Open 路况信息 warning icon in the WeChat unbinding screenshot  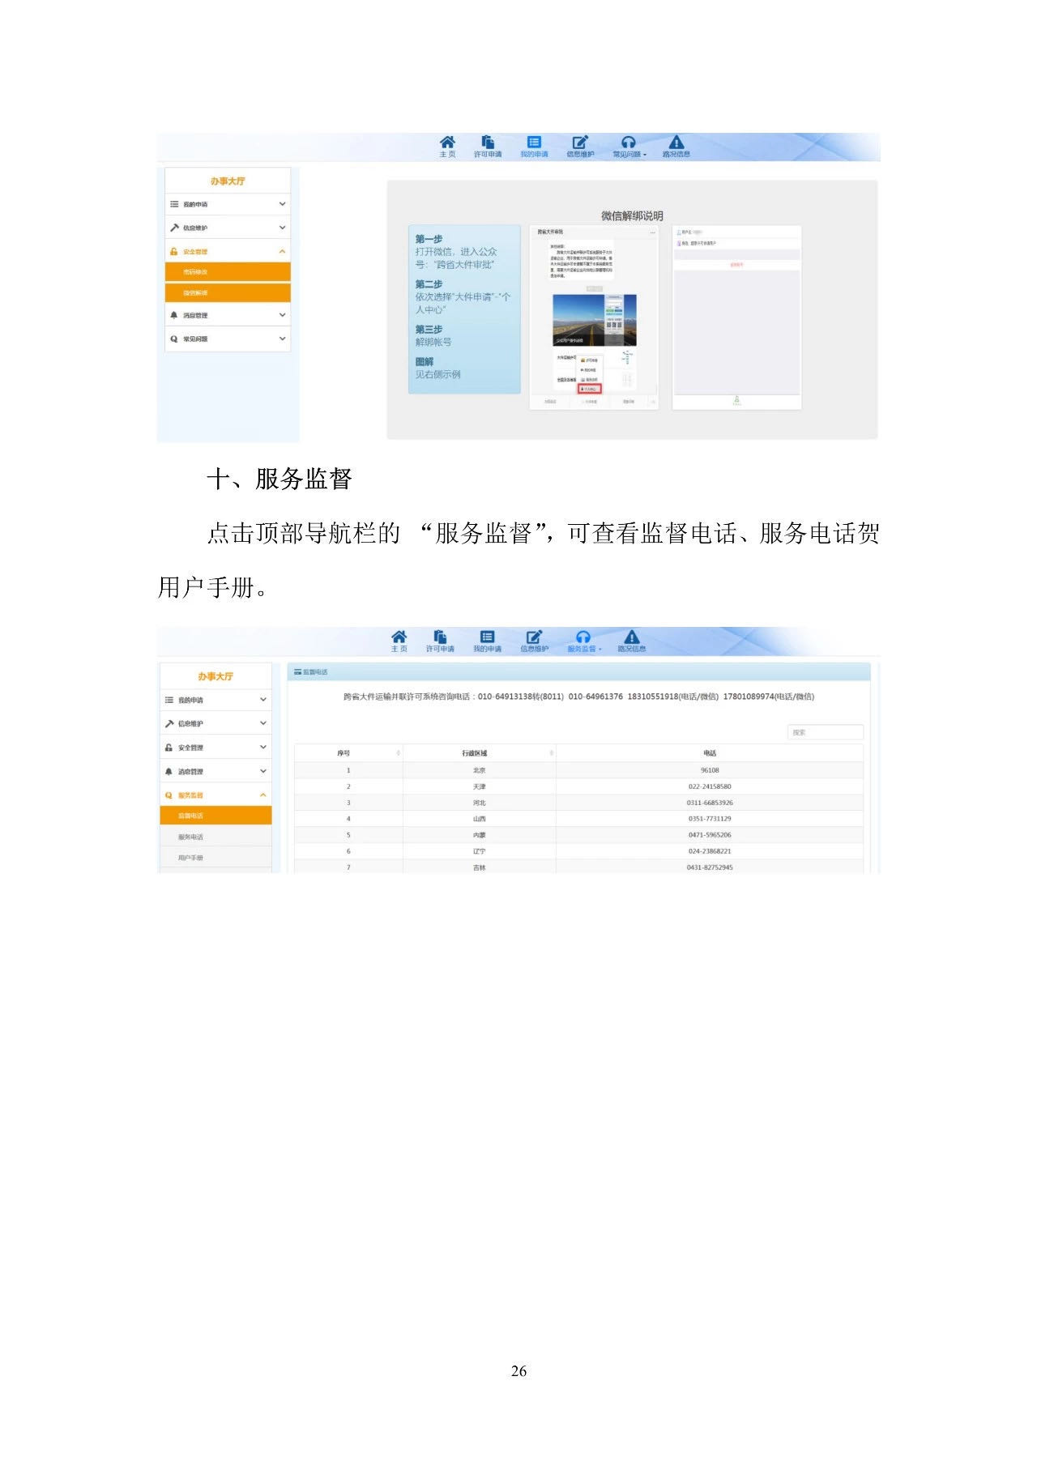point(676,143)
